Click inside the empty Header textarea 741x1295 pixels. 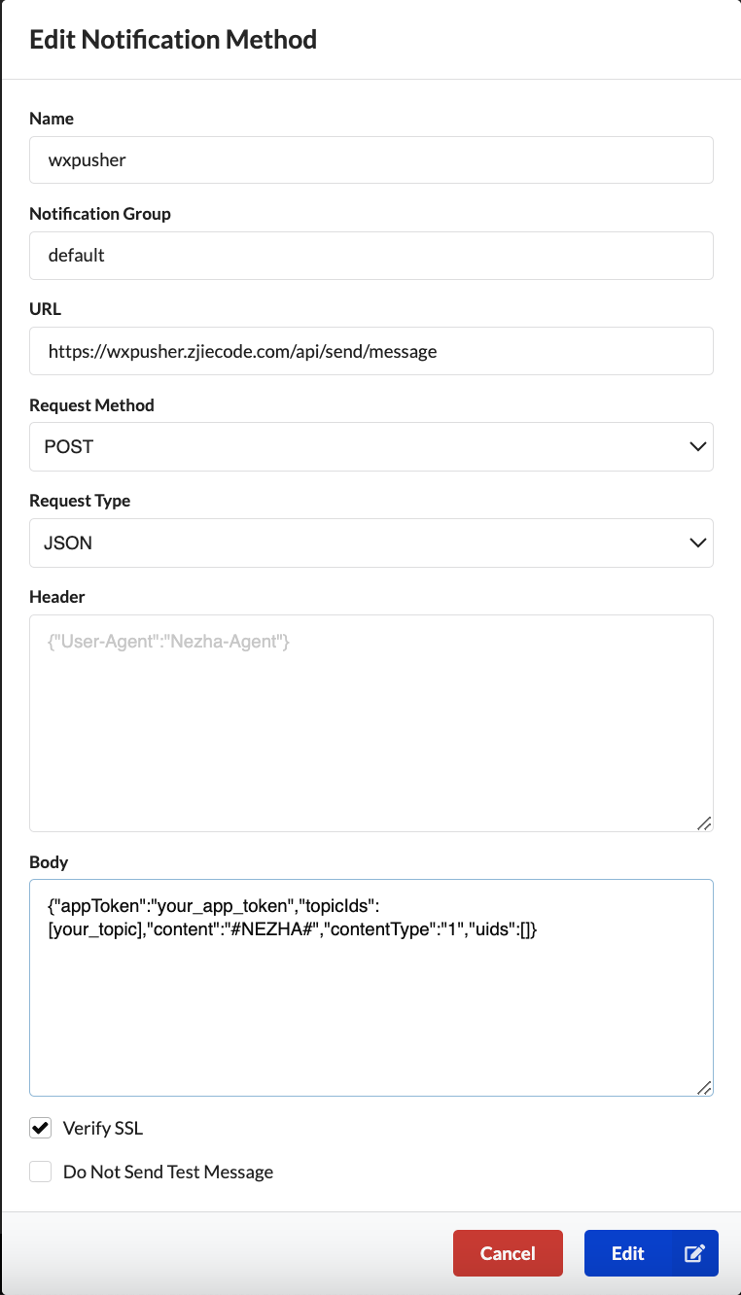370,719
